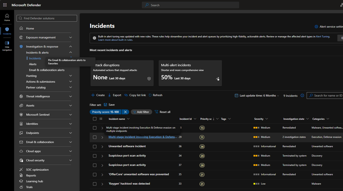Open the app launcher waffle icon

click(x=5, y=5)
